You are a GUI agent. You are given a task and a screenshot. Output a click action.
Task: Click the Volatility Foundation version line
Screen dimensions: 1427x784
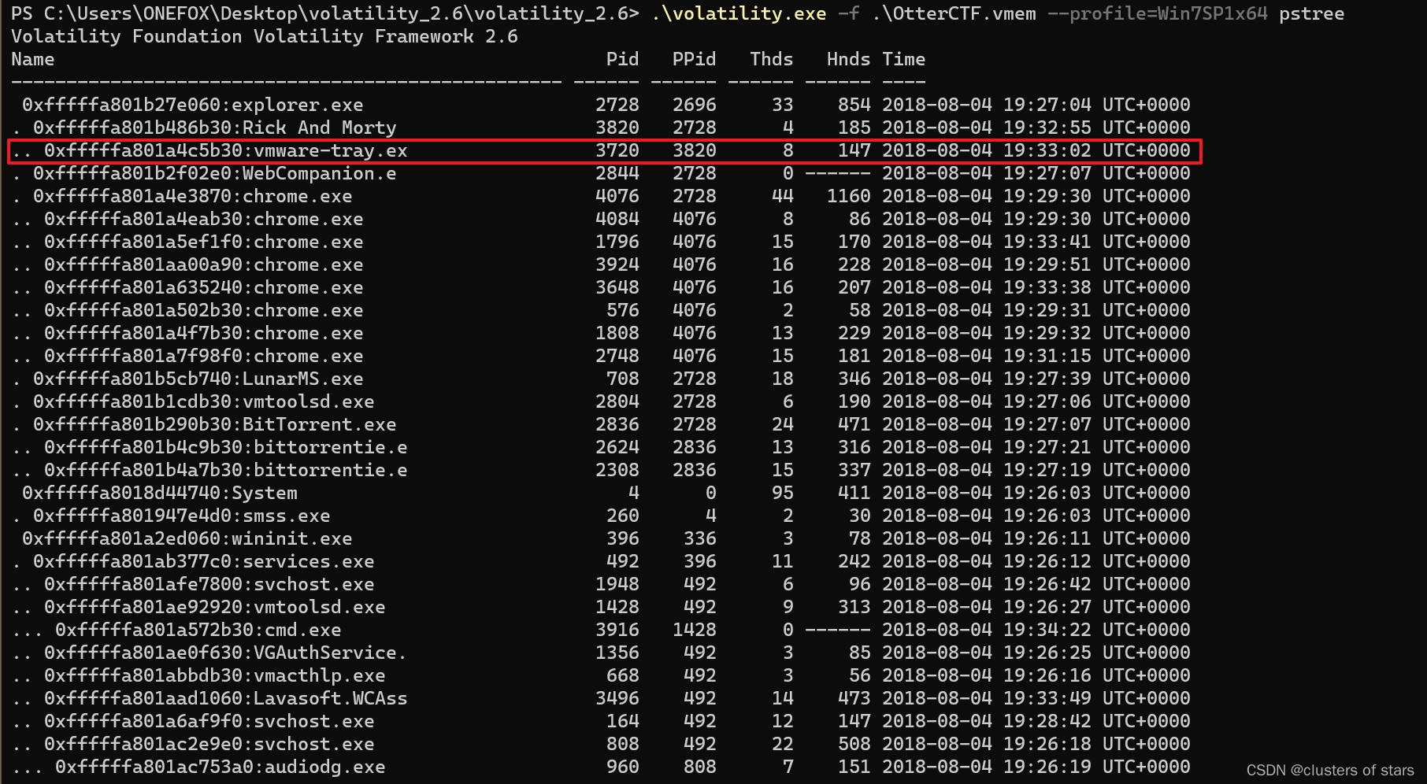pos(263,36)
